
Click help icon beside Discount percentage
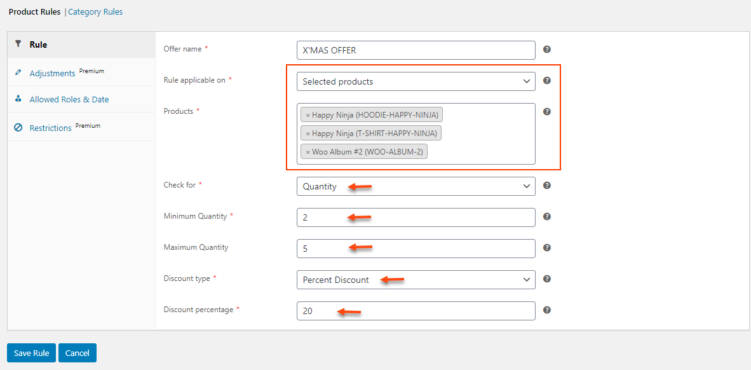coord(547,310)
